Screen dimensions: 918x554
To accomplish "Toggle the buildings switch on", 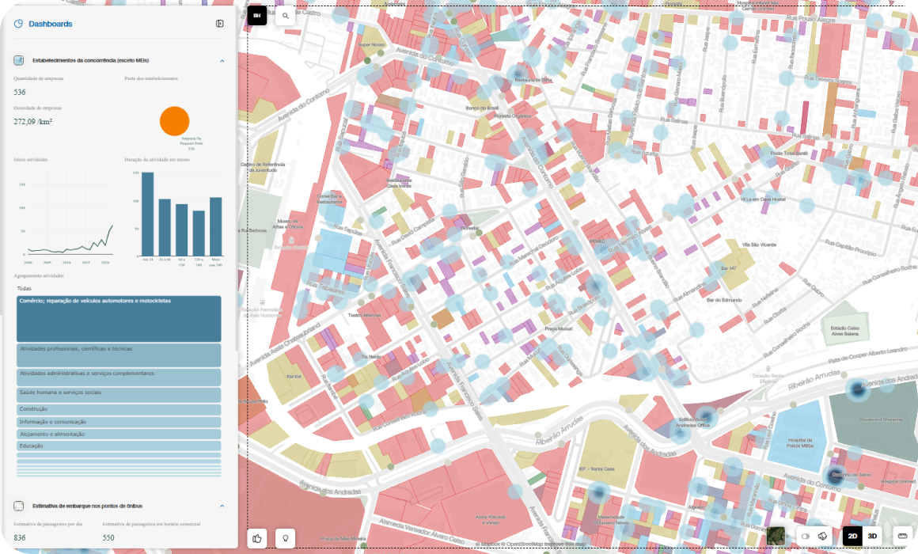I will pyautogui.click(x=806, y=537).
